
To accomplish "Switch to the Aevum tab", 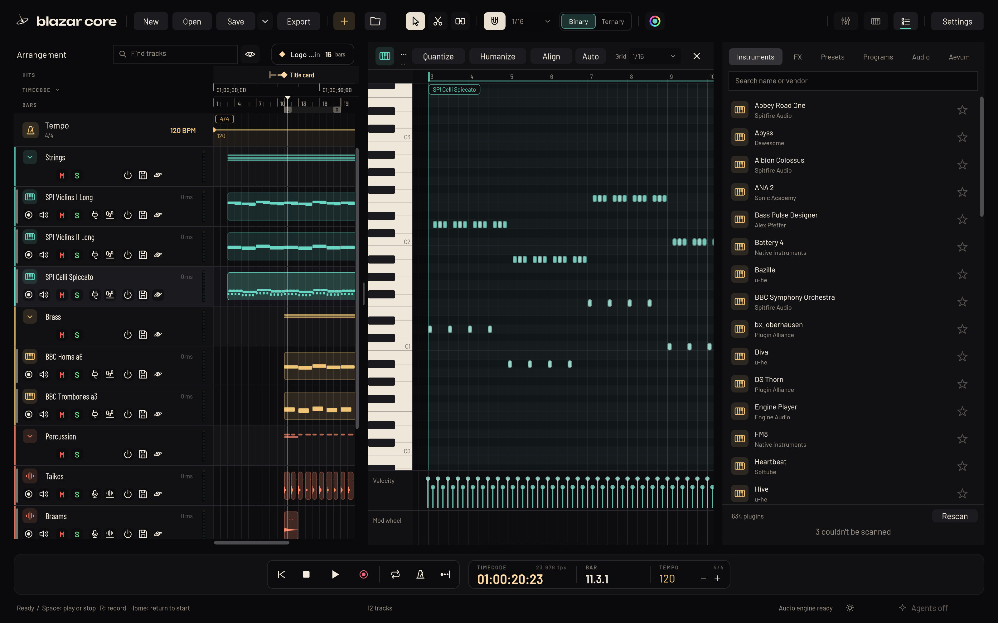I will coord(959,57).
